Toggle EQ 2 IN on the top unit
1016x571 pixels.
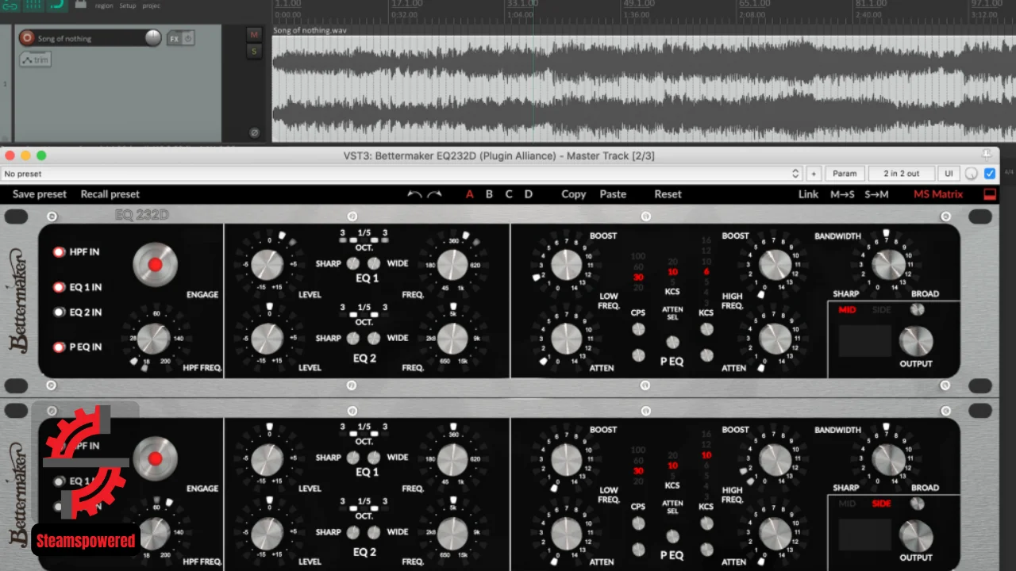[x=59, y=312]
